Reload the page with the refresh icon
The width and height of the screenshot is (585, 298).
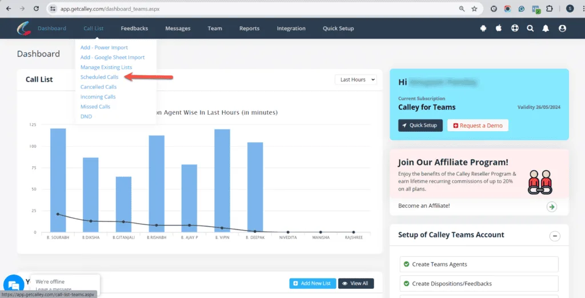[36, 9]
